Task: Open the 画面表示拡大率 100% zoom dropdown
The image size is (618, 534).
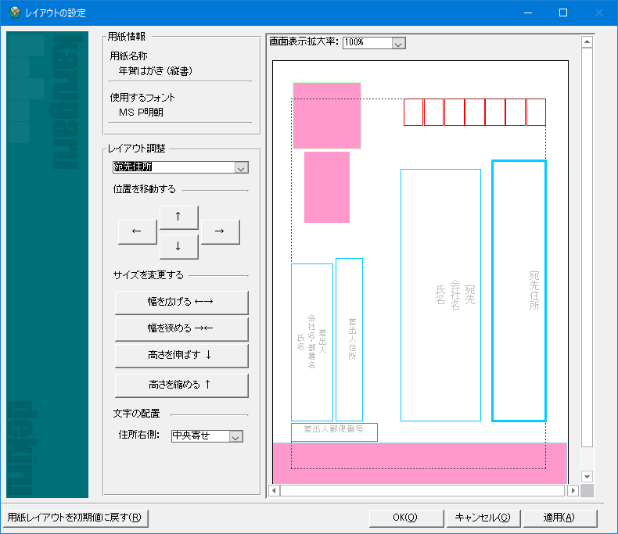Action: click(398, 43)
